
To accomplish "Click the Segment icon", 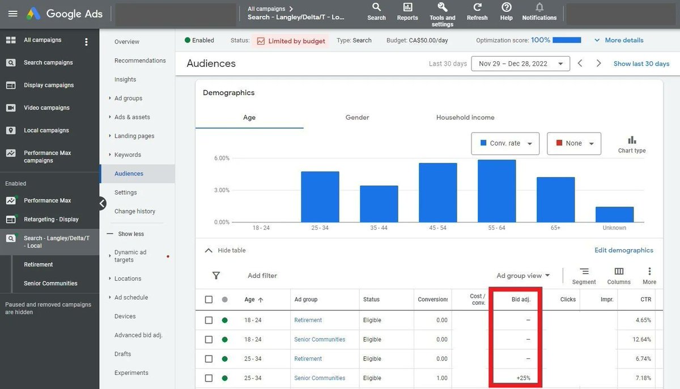I will coord(584,275).
